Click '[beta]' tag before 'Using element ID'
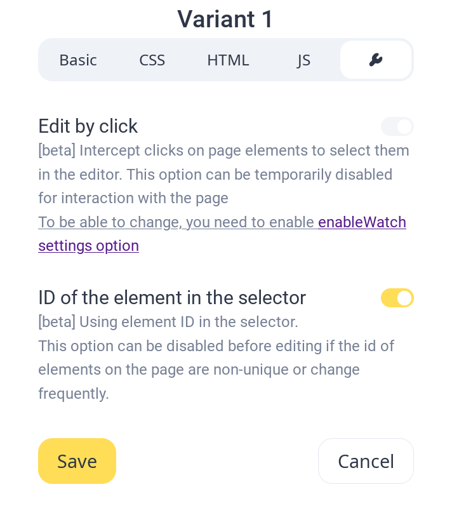 pyautogui.click(x=57, y=322)
